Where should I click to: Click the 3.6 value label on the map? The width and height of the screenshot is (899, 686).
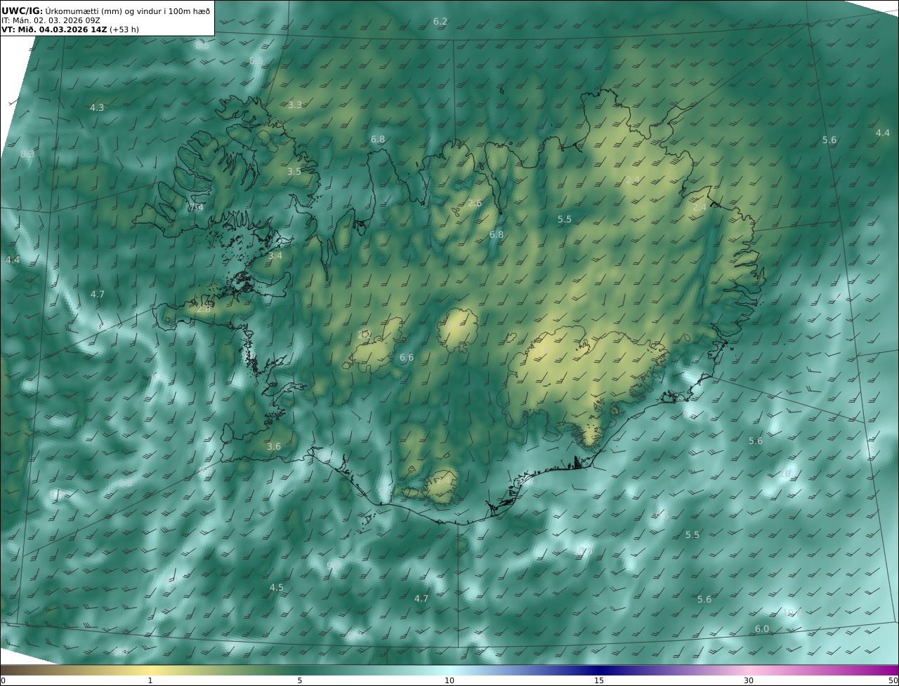pos(274,446)
